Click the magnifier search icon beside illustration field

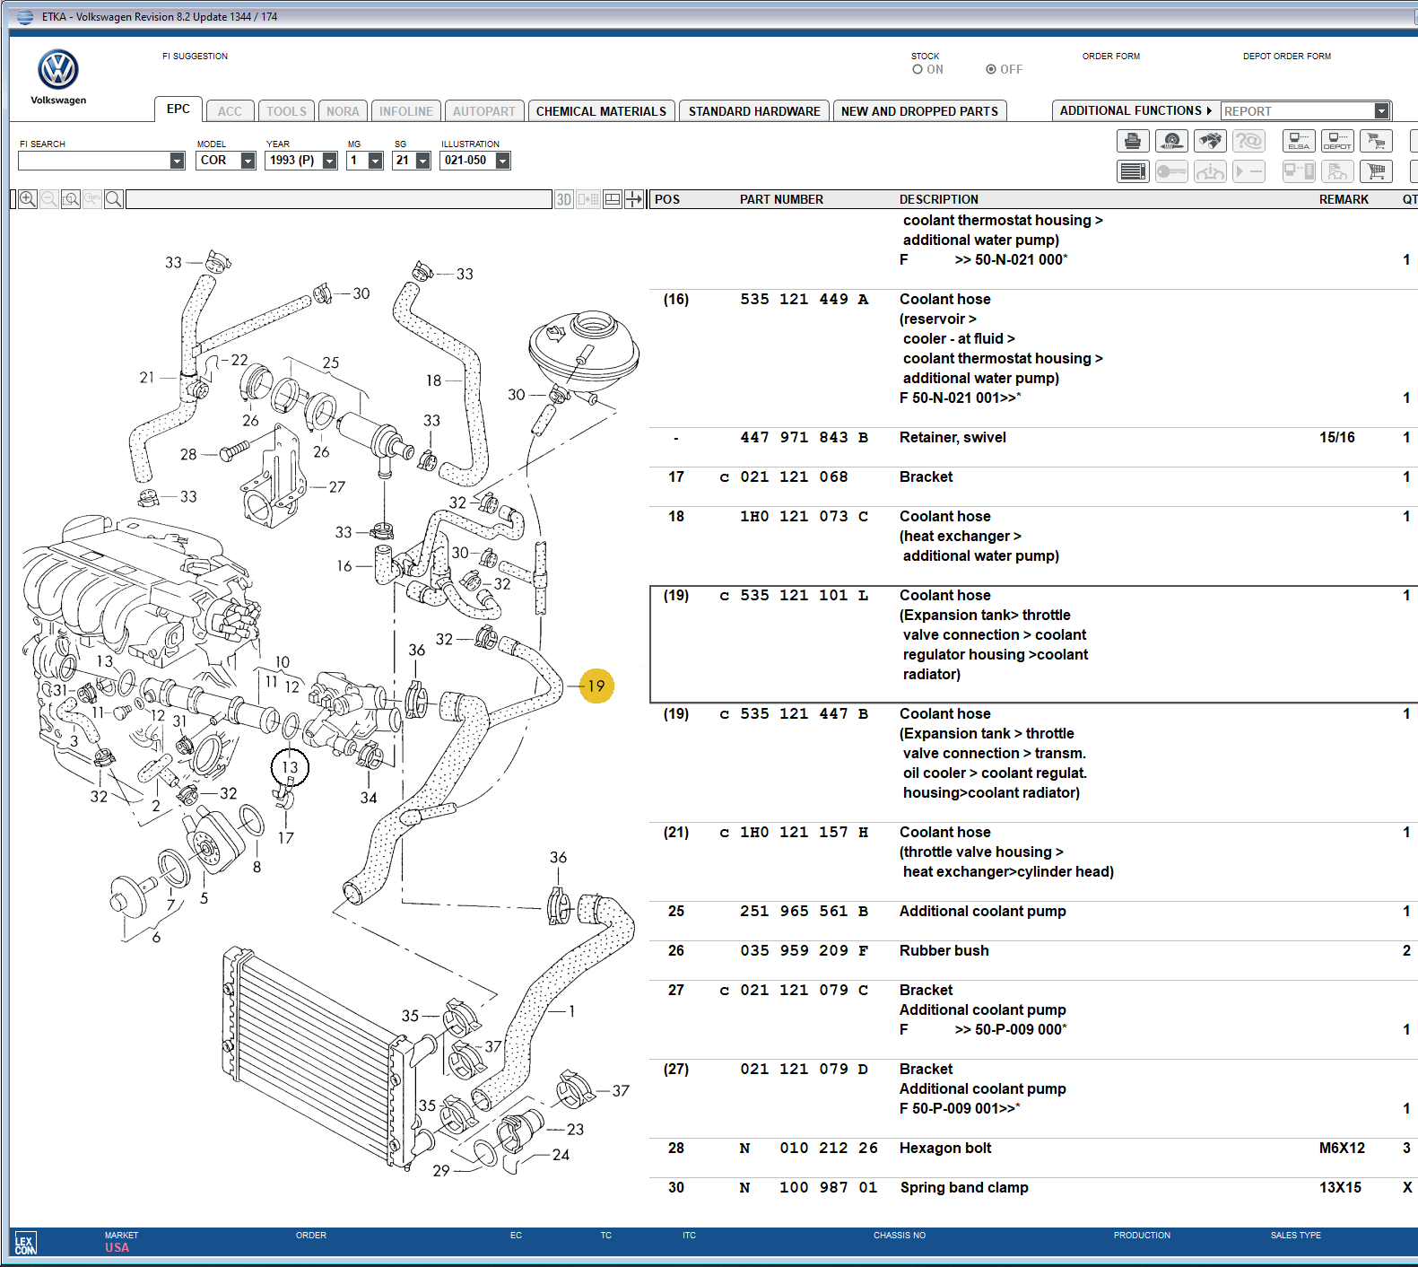point(114,199)
